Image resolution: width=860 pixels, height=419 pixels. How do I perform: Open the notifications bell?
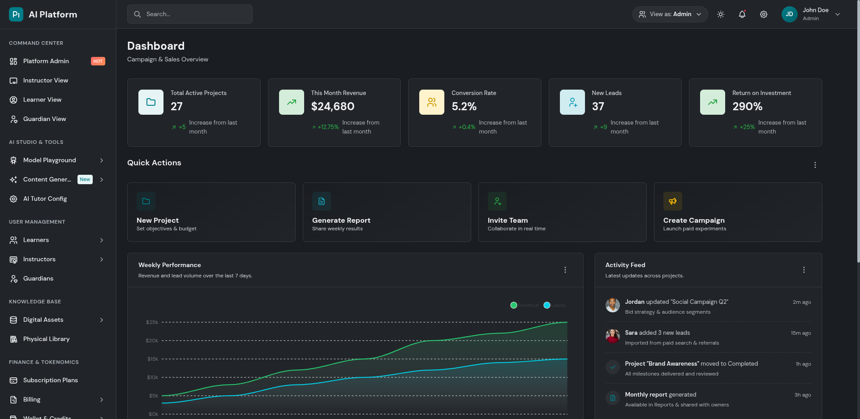point(742,14)
